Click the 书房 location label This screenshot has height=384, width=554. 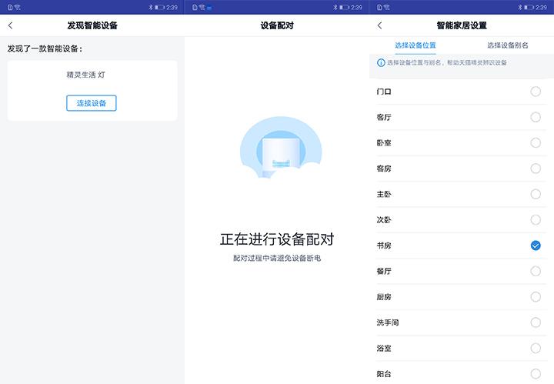point(384,245)
